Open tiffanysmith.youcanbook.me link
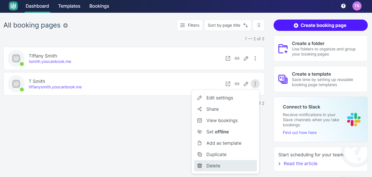This screenshot has width=372, height=177. click(x=55, y=87)
